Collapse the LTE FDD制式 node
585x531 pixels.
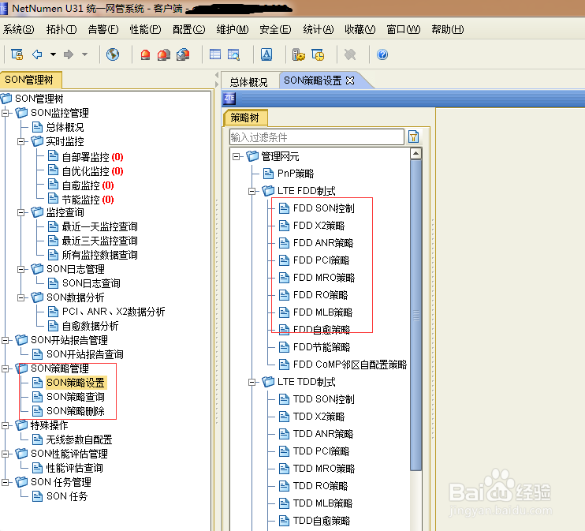[x=252, y=191]
